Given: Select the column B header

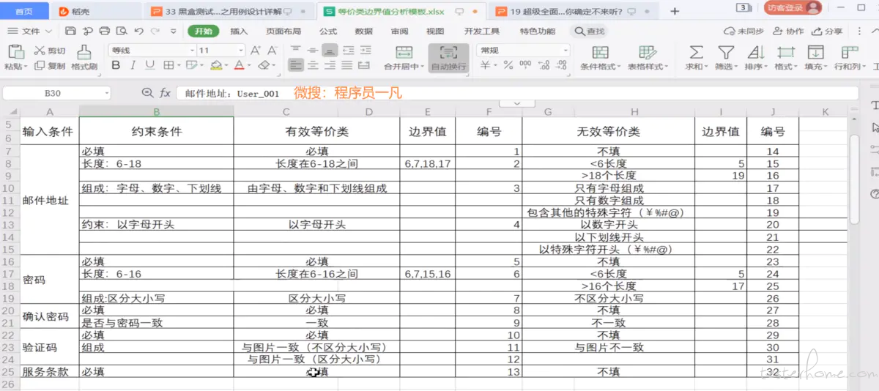Looking at the screenshot, I should (157, 111).
